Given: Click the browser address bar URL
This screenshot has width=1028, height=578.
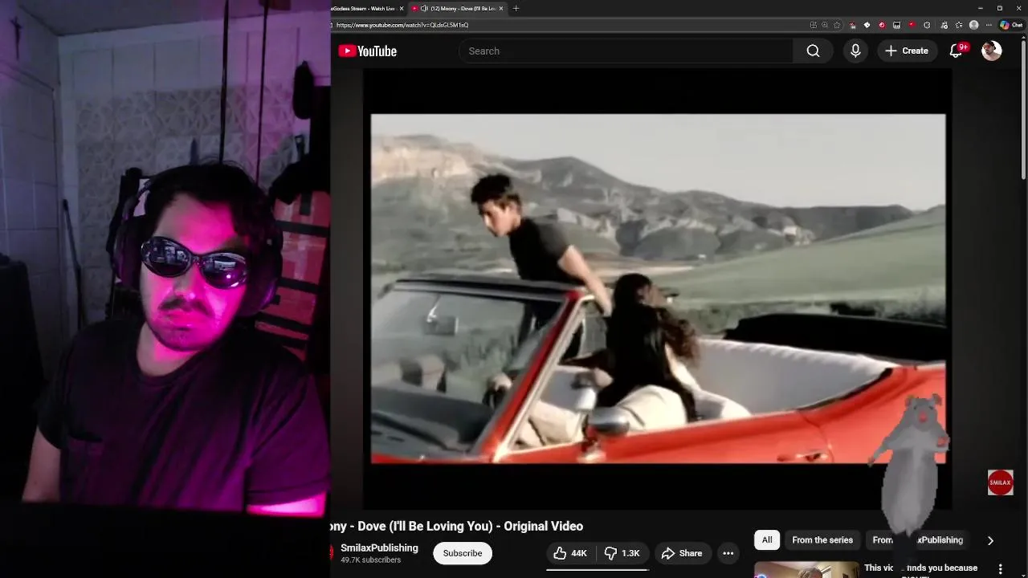Looking at the screenshot, I should tap(402, 25).
